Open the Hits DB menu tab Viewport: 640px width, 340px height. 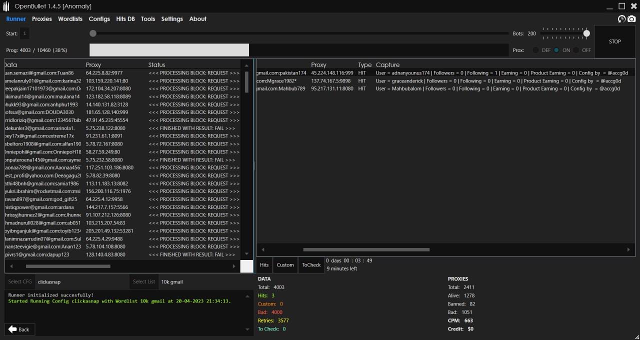point(125,19)
